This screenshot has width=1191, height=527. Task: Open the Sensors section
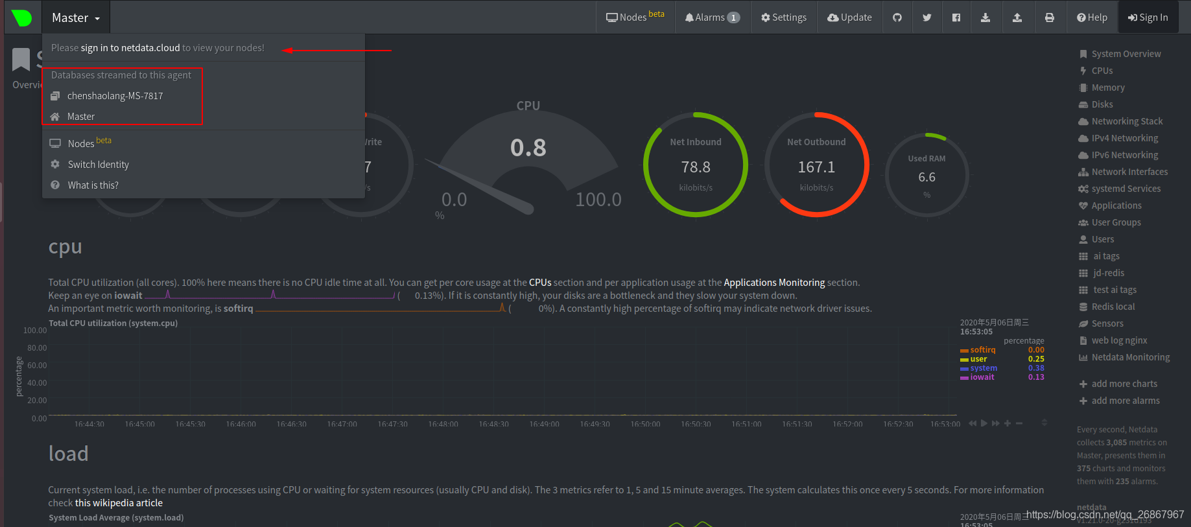1107,323
